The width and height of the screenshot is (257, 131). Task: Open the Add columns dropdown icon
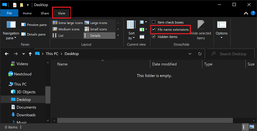pos(143,29)
